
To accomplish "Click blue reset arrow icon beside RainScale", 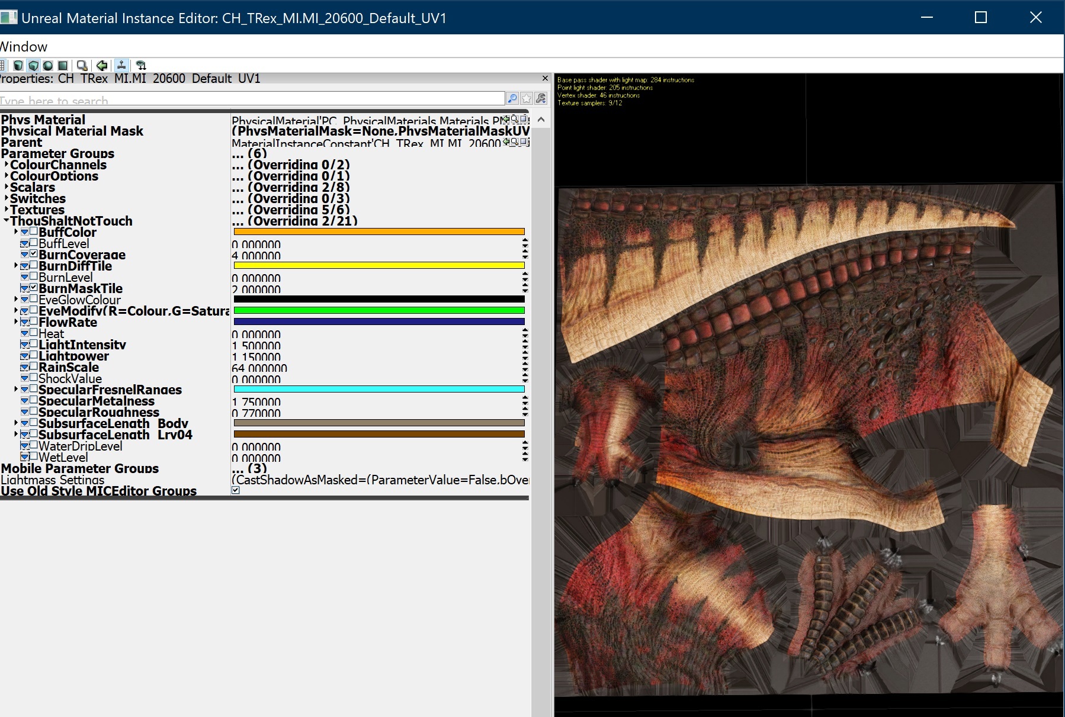I will point(25,367).
